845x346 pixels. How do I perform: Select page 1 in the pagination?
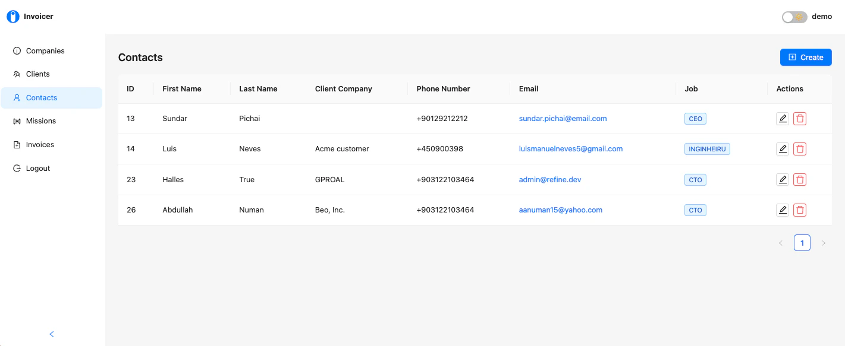pos(802,243)
